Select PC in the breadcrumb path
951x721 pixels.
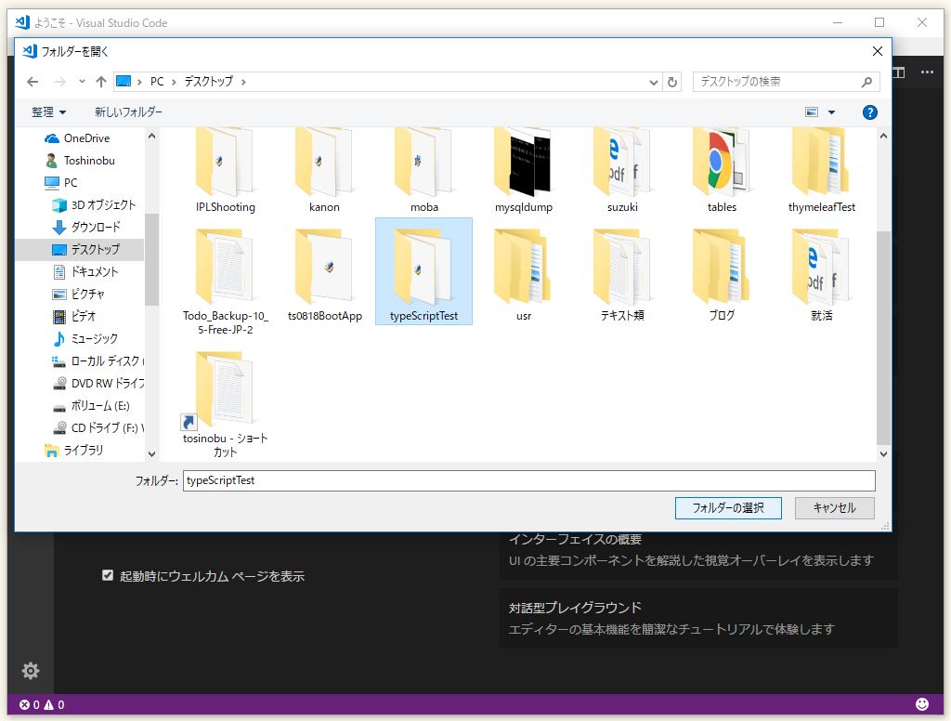(158, 82)
